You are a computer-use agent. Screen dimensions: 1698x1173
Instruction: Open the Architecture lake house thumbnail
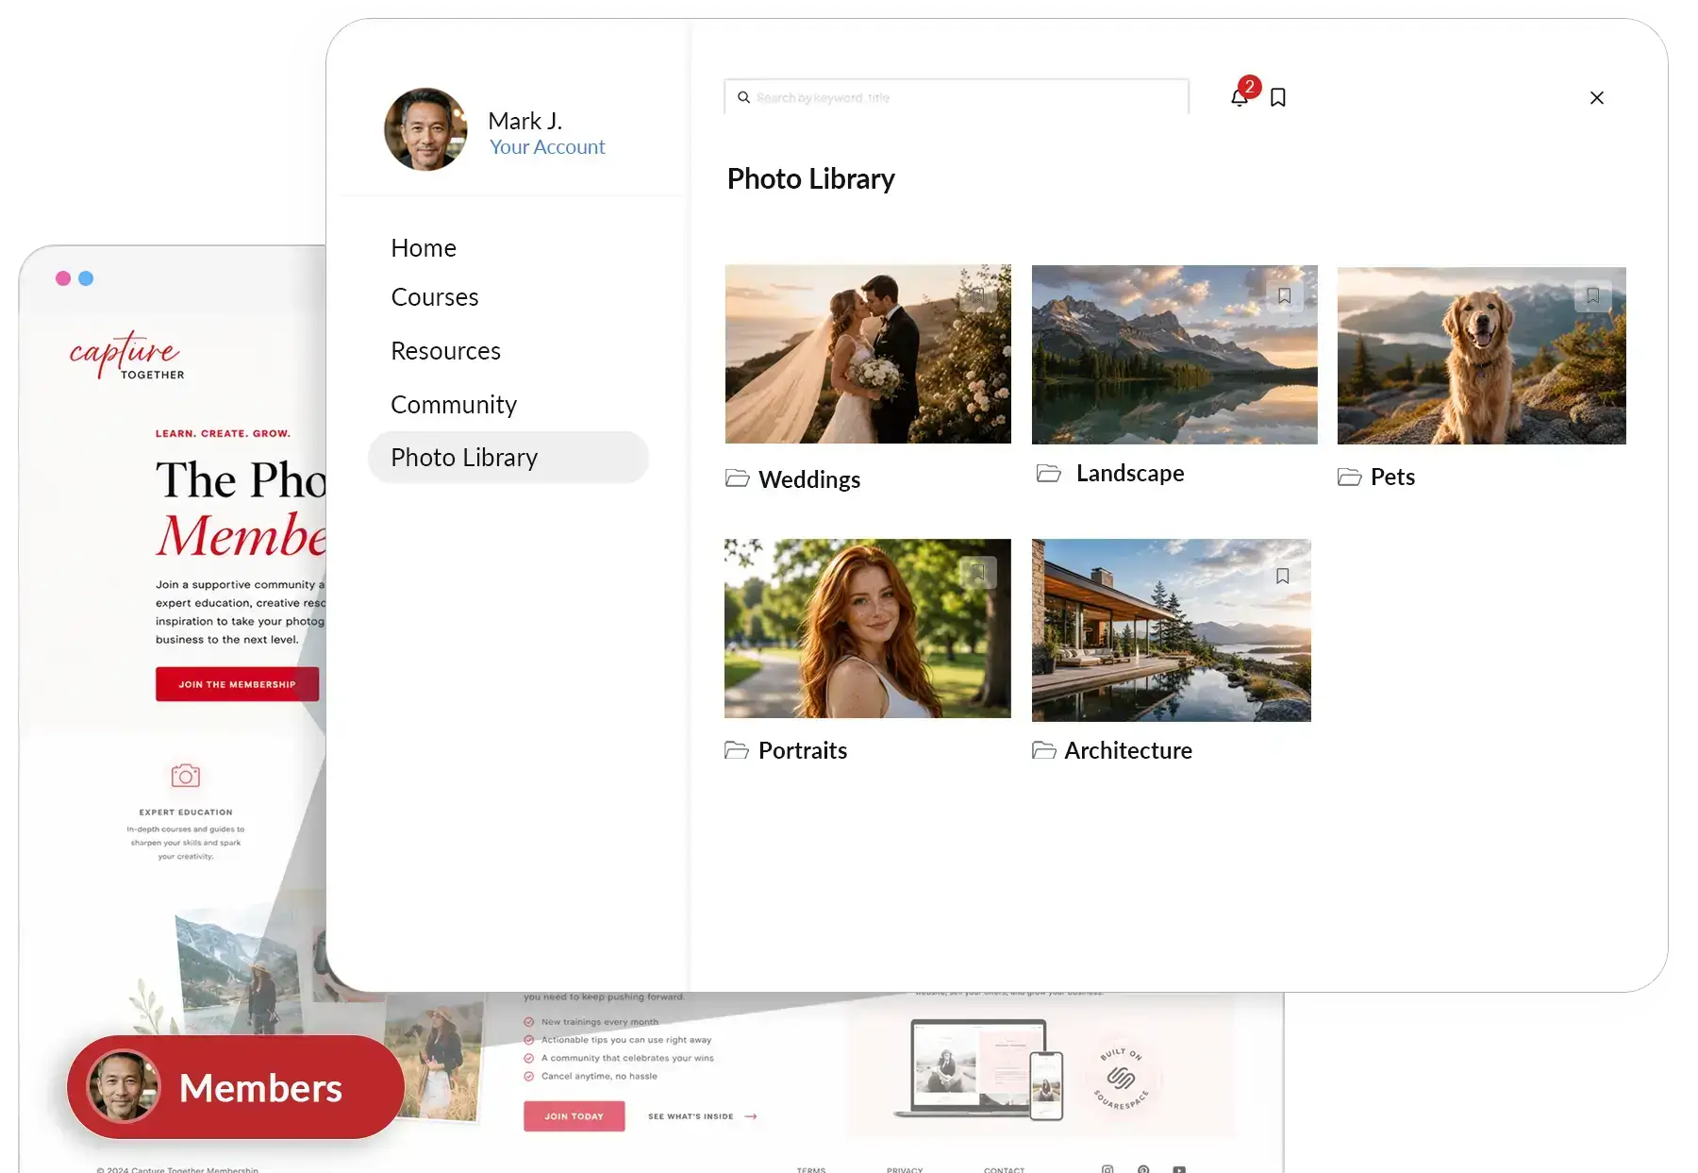[1171, 630]
